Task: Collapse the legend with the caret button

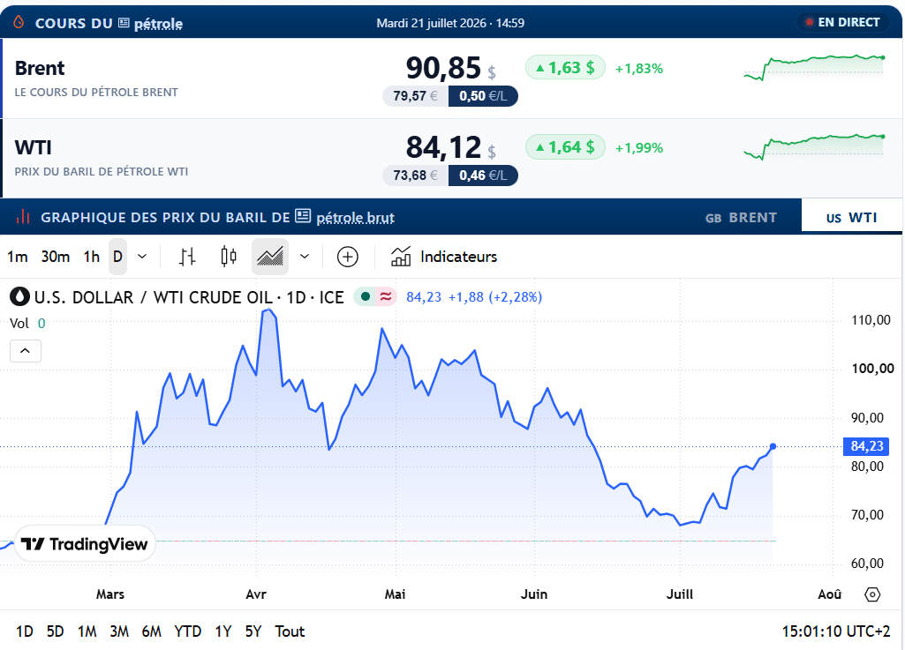Action: 26,351
